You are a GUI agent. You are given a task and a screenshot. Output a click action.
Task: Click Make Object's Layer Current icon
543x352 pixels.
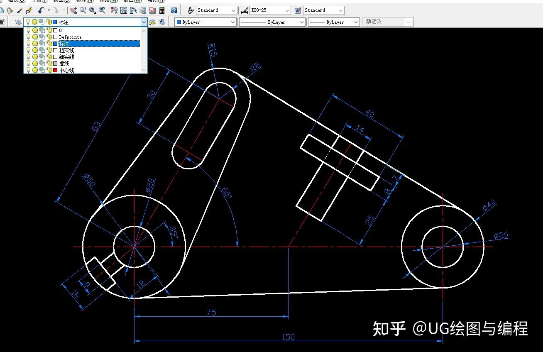coord(152,22)
